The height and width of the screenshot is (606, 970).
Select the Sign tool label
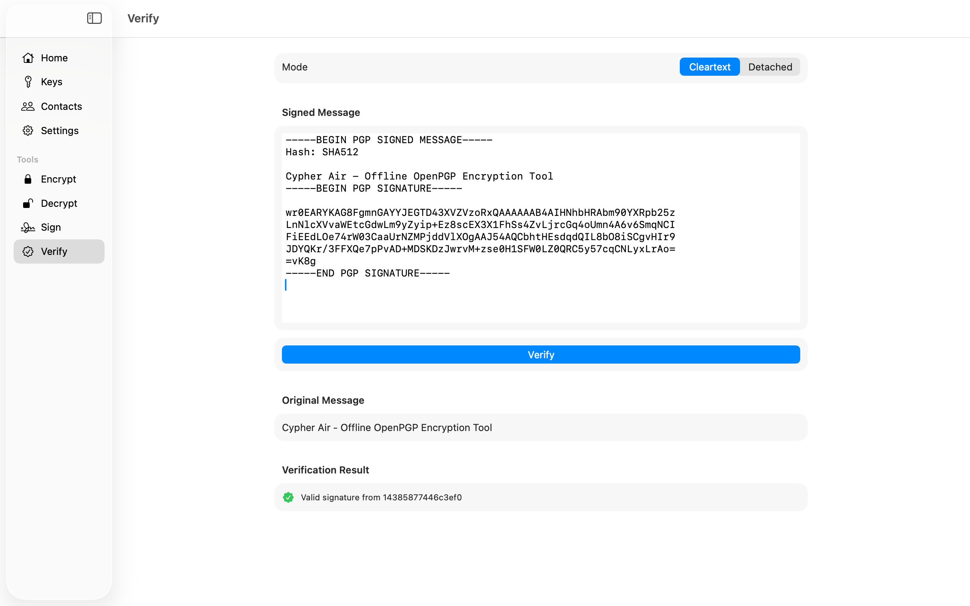pyautogui.click(x=51, y=227)
